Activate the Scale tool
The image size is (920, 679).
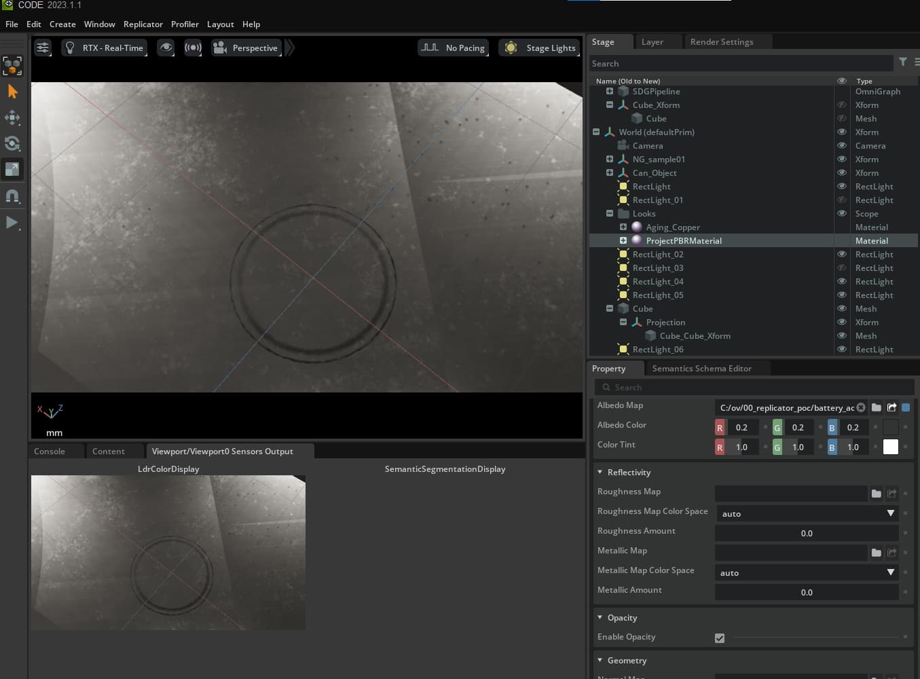(x=12, y=169)
